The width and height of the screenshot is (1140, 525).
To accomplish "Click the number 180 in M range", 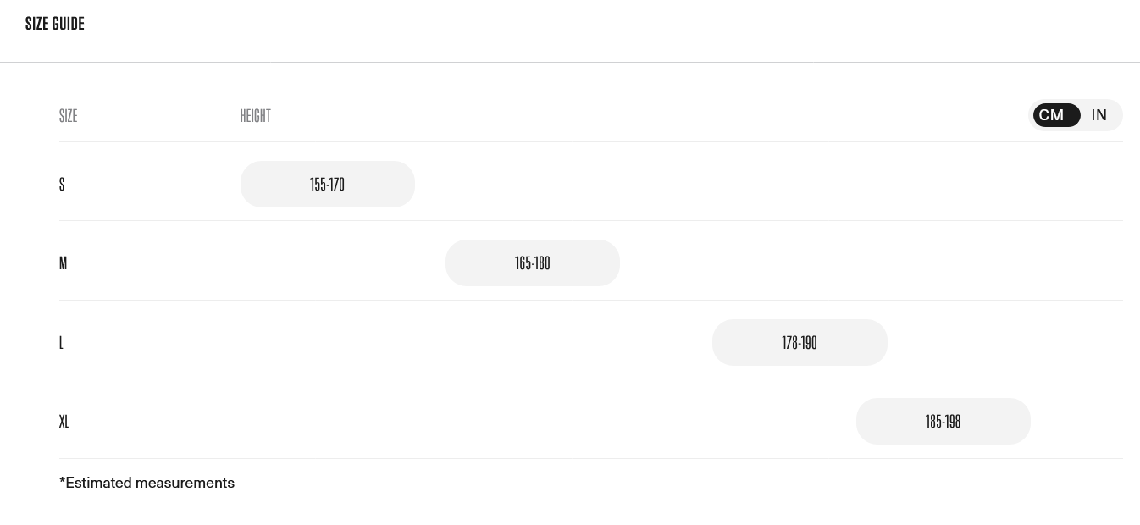I will click(542, 263).
